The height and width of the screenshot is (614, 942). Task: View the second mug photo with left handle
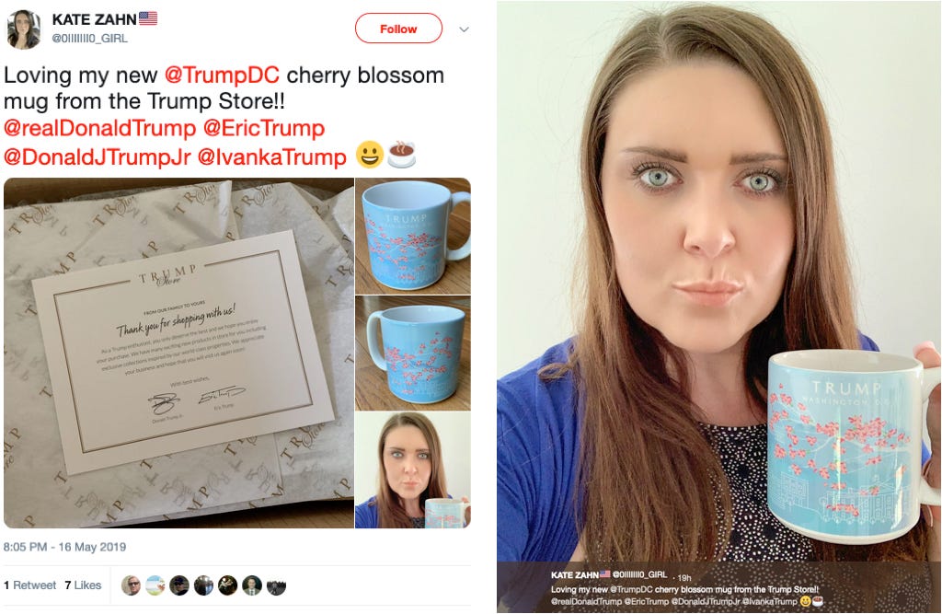[413, 353]
